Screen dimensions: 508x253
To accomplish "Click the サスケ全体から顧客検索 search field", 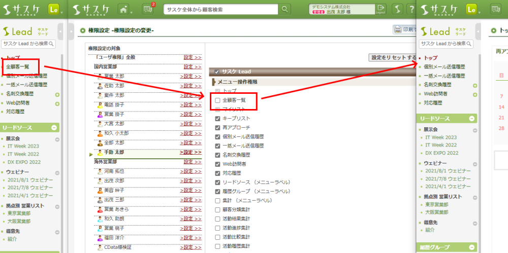I will point(221,9).
